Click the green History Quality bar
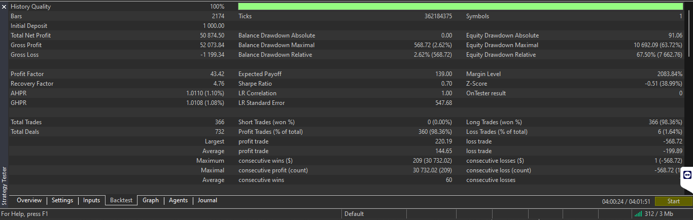Screen dimensions: 693x220 coord(460,7)
